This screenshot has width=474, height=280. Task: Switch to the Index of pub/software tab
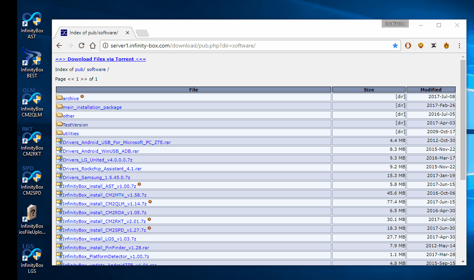point(94,33)
